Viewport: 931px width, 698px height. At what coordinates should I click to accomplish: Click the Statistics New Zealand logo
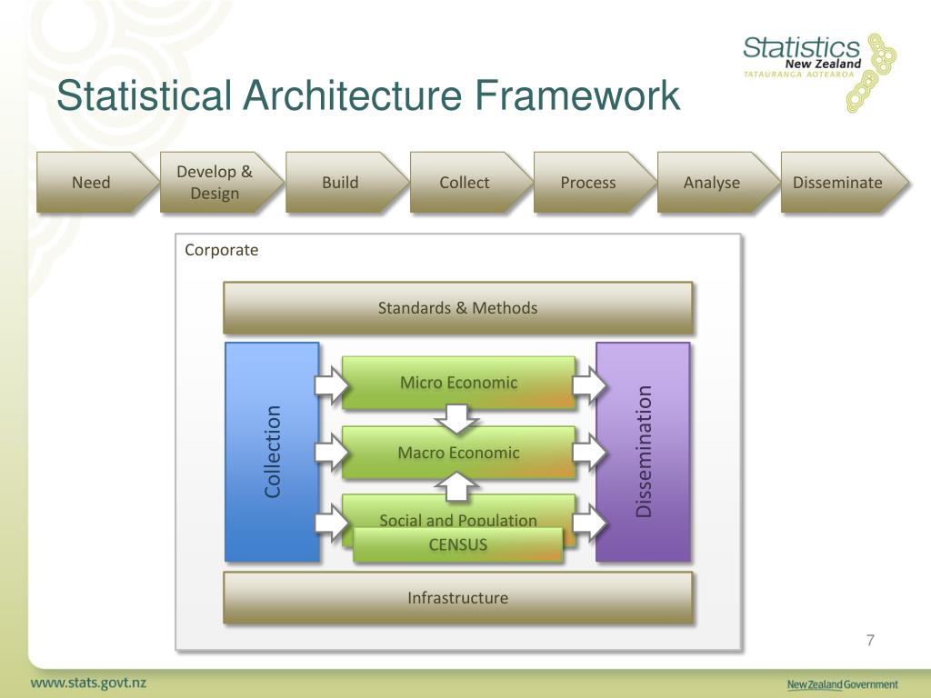tap(819, 72)
